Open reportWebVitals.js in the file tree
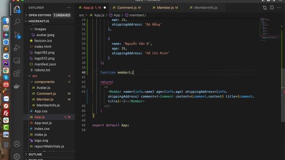This screenshot has height=160, width=285. point(49,146)
